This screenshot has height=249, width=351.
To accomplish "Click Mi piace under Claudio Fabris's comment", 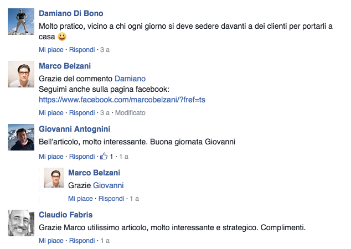I will tap(51, 241).
